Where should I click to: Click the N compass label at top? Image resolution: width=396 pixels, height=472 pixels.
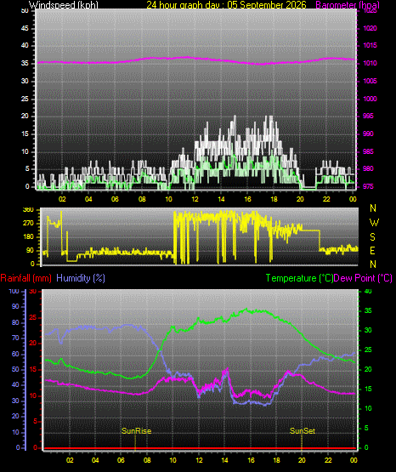click(x=373, y=208)
